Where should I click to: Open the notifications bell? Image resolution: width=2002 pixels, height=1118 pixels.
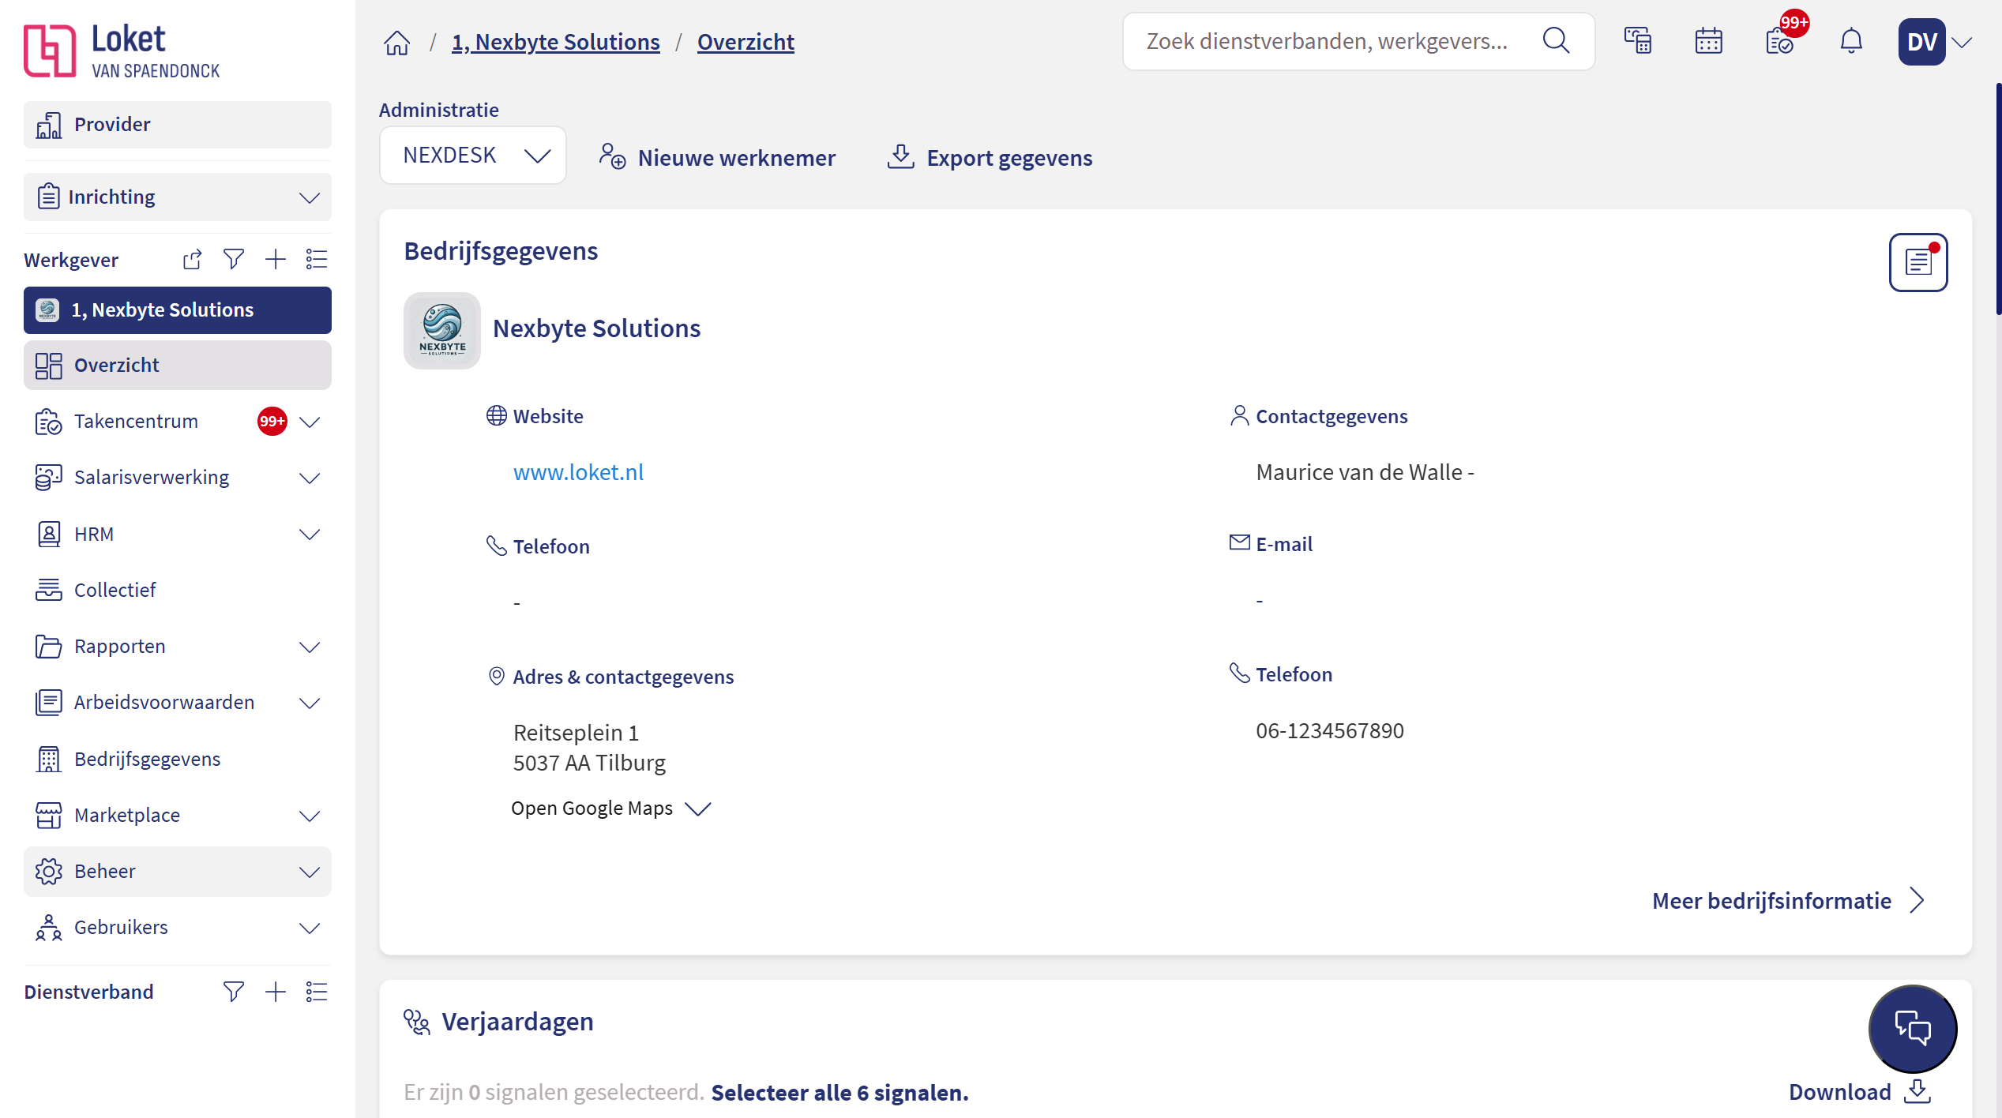1850,41
